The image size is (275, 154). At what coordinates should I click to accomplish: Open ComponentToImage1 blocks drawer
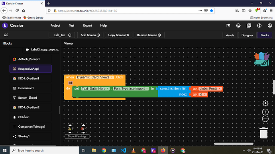click(x=31, y=127)
